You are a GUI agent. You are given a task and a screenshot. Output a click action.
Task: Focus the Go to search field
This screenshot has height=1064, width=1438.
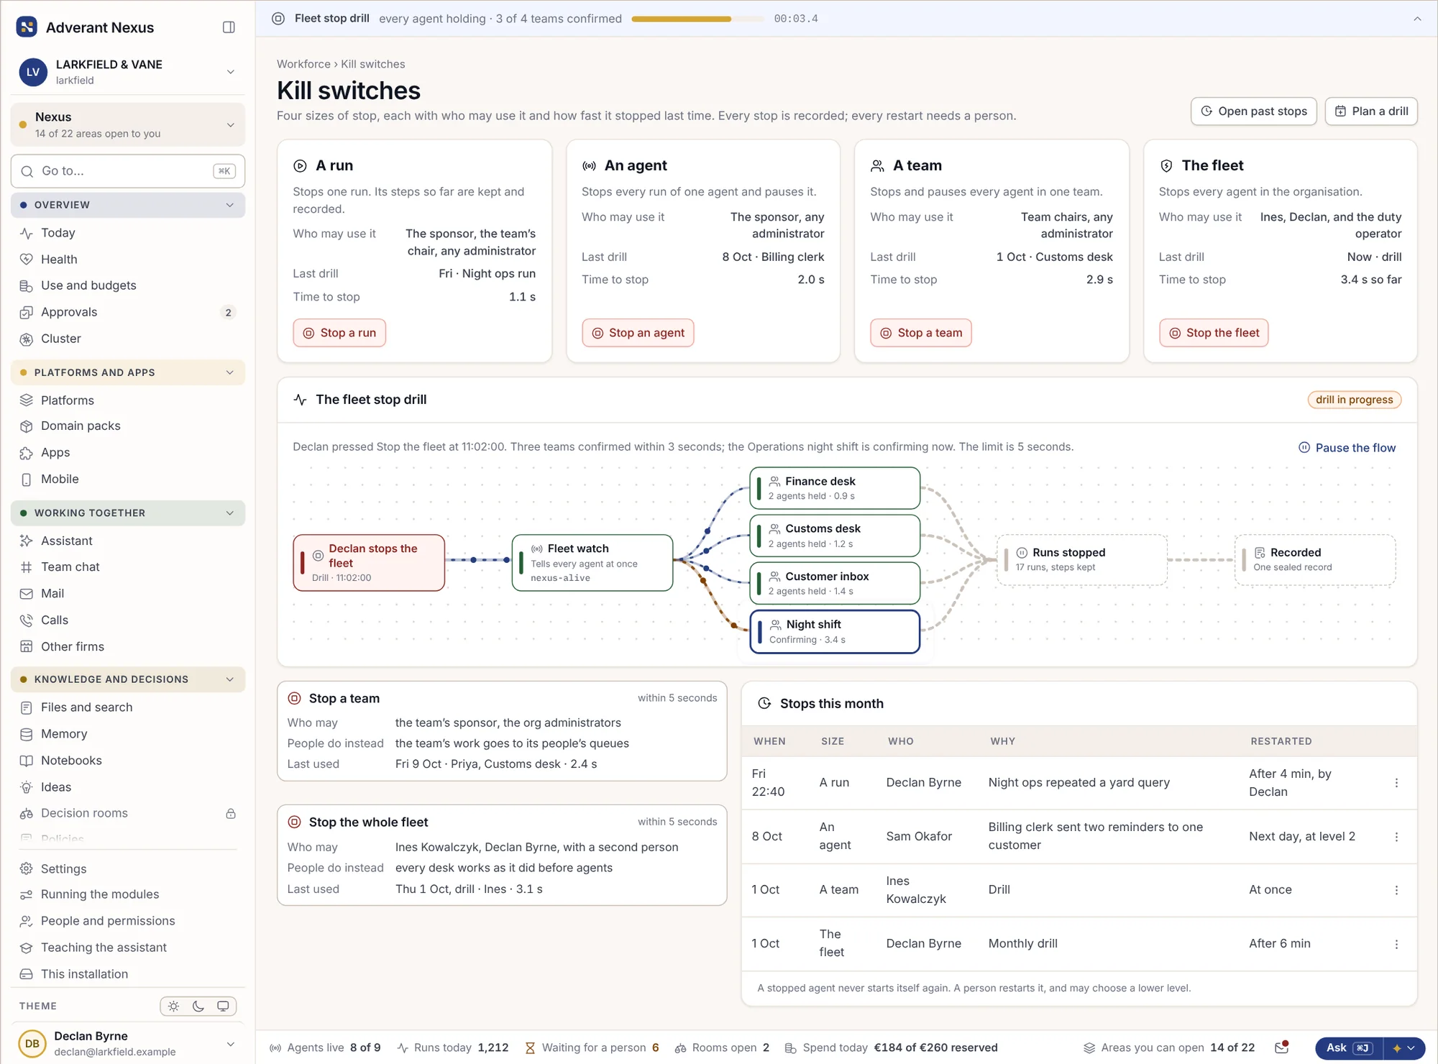click(x=128, y=171)
